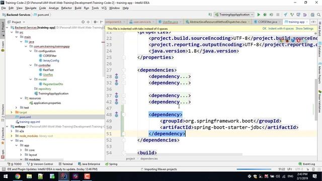The height and width of the screenshot is (181, 322).
Task: Click OK in the indent notification bar
Action: pyautogui.click(x=264, y=29)
